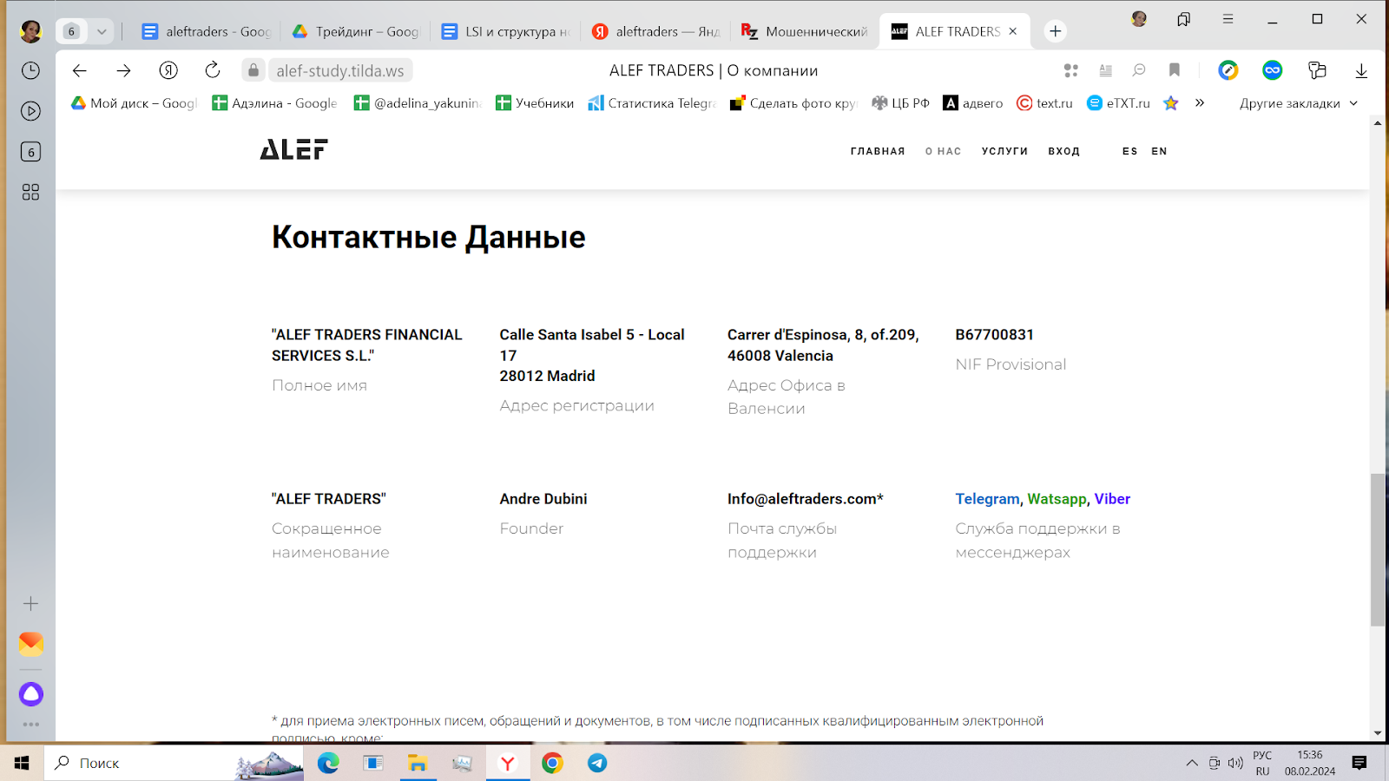Screen dimensions: 1389x781
Task: Click the lock site security icon
Action: (253, 70)
